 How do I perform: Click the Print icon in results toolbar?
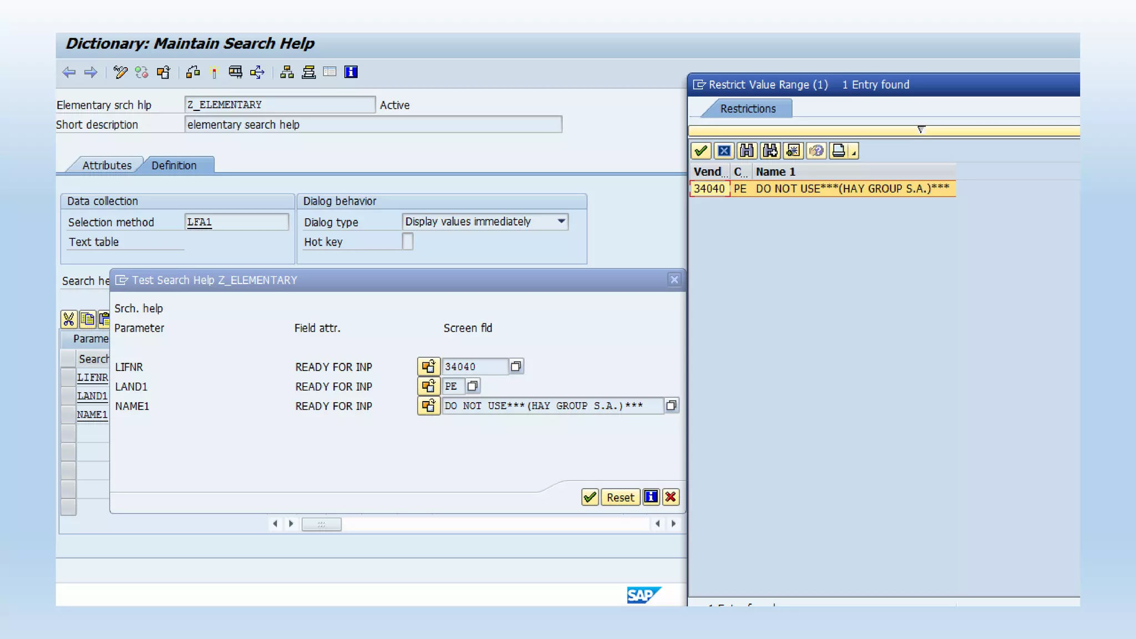(839, 151)
